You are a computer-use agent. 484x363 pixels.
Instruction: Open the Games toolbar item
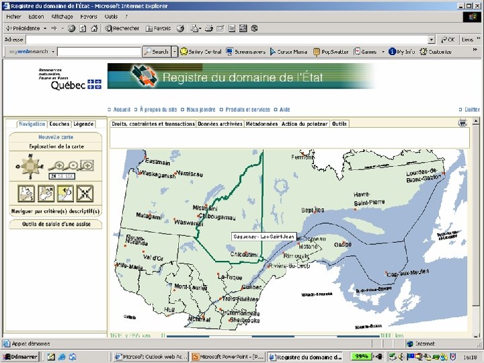[365, 52]
